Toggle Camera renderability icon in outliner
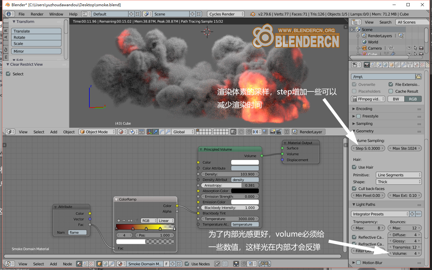Image resolution: width=432 pixels, height=270 pixels. (421, 48)
